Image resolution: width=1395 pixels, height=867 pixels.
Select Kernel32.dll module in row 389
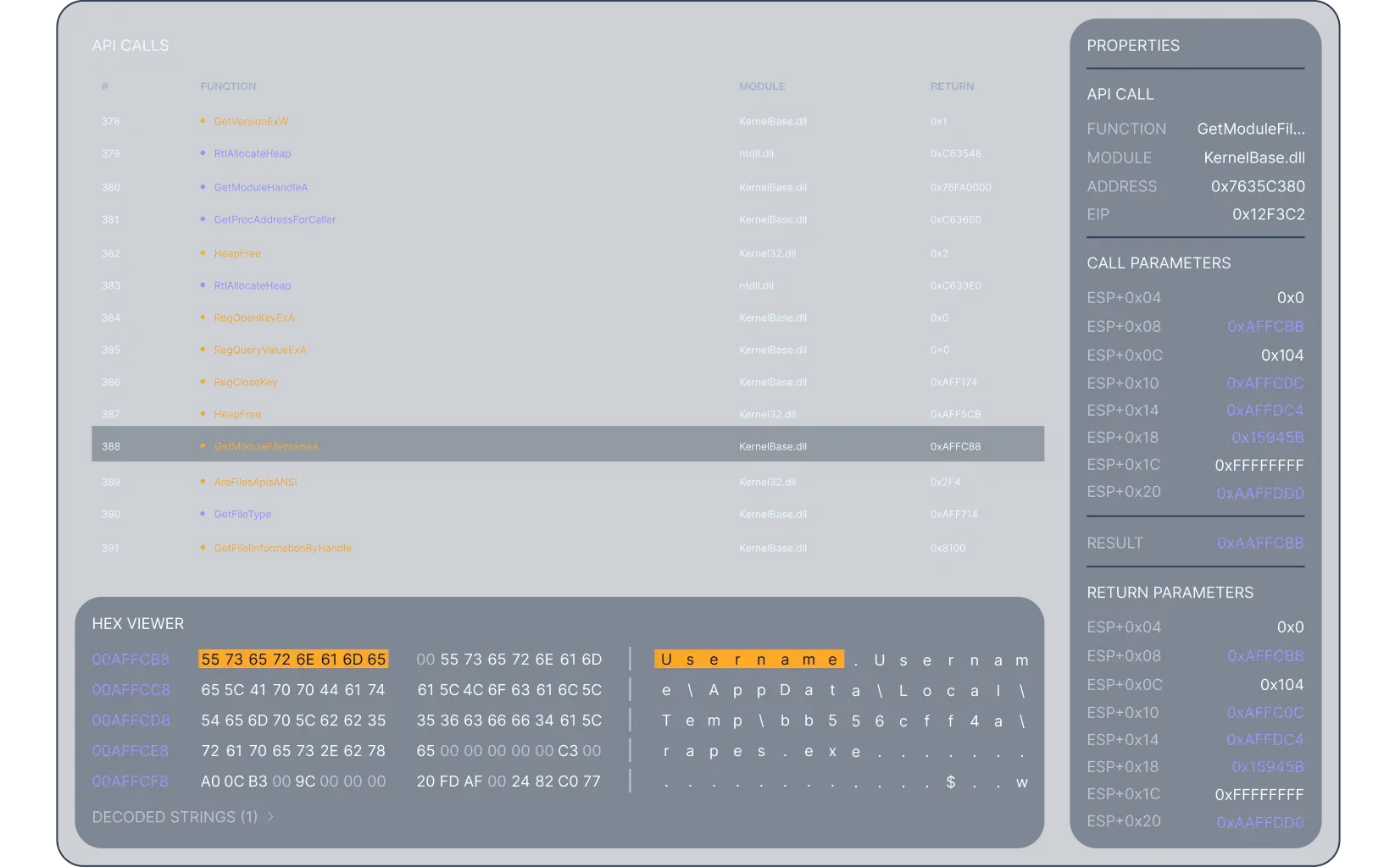[x=767, y=482]
